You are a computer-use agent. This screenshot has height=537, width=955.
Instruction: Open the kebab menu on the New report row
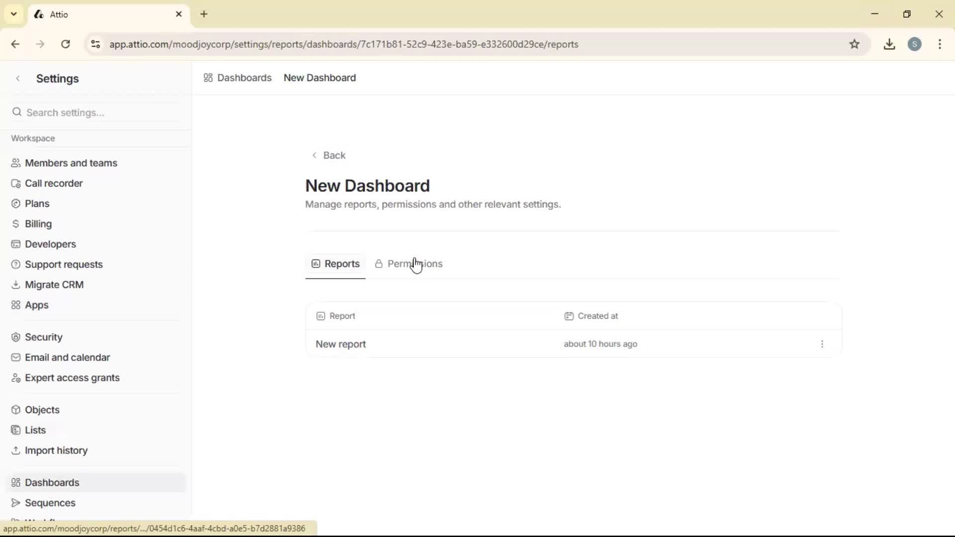(x=822, y=344)
